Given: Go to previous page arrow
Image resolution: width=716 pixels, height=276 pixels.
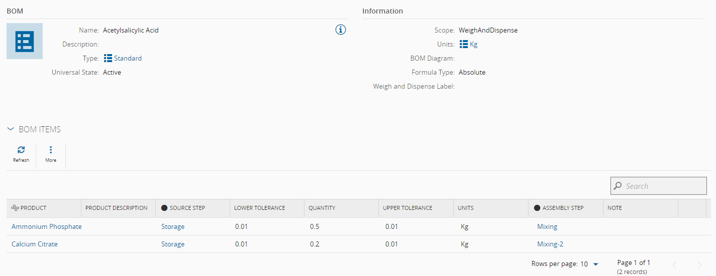Looking at the screenshot, I should coord(675,264).
